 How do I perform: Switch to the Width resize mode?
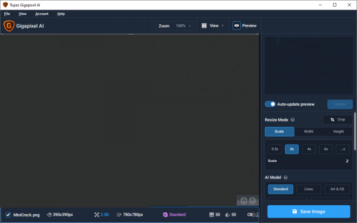[308, 132]
